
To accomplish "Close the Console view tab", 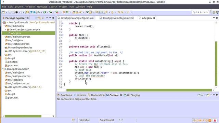I will click(121, 95).
